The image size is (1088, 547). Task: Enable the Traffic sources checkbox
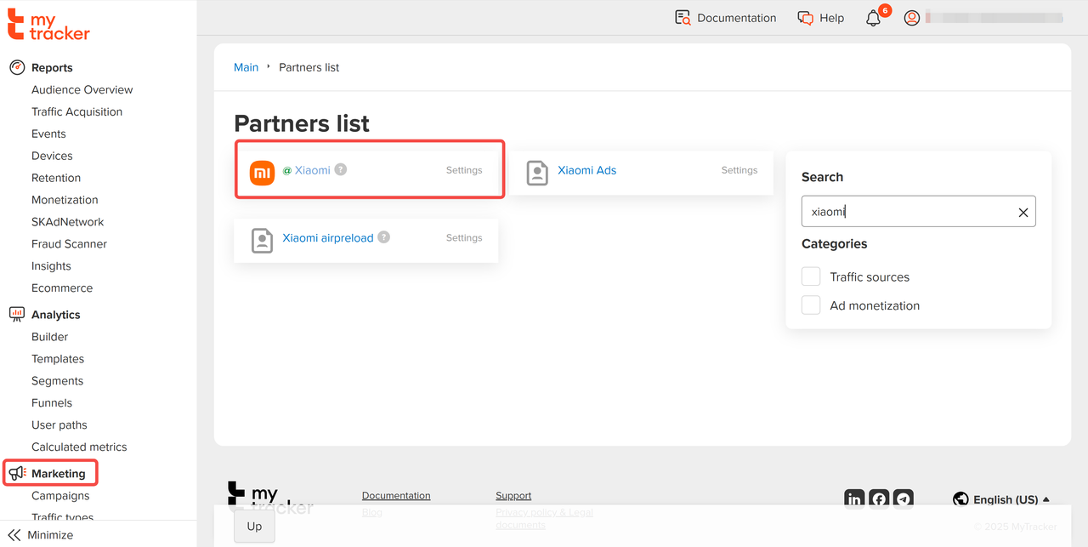click(811, 276)
